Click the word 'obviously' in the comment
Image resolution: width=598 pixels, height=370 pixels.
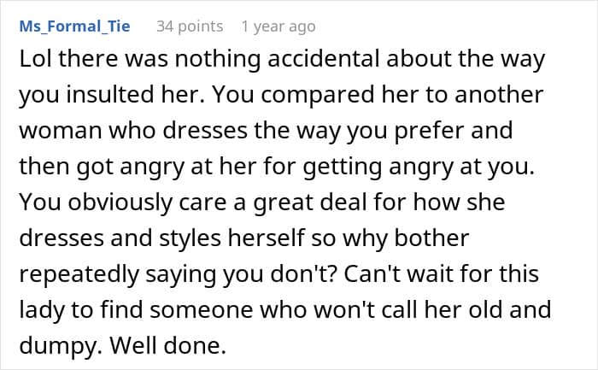(120, 203)
